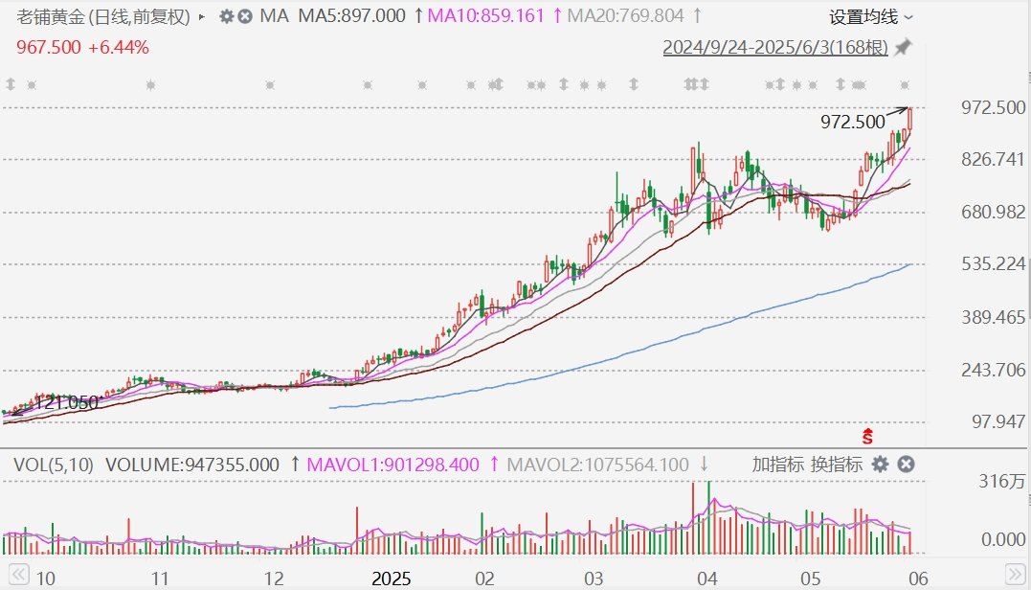1031x590 pixels.
Task: Click the 680.982 price axis label
Action: tap(993, 212)
